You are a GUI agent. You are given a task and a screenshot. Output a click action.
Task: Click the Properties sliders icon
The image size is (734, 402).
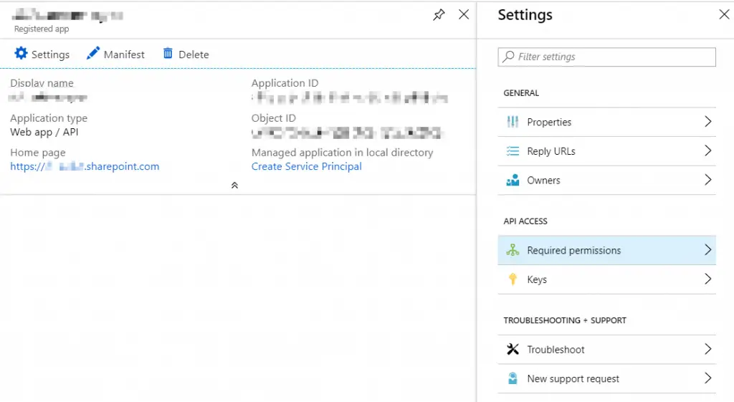(513, 122)
